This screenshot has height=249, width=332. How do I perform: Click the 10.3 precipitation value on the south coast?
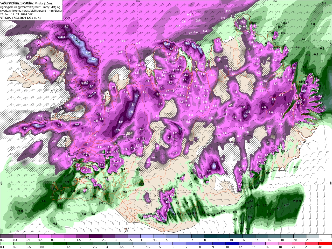(x=164, y=220)
